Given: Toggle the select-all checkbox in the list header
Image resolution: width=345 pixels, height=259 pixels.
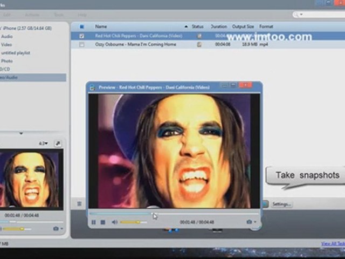Looking at the screenshot, I should coord(82,26).
